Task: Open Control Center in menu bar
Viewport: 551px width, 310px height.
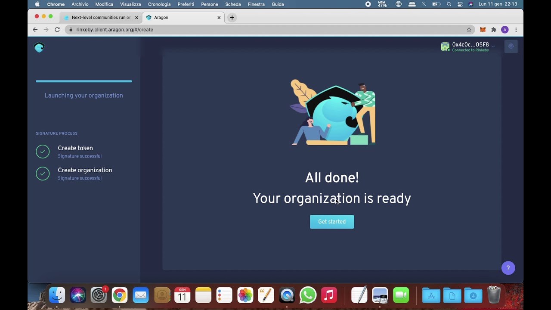Action: 460,4
